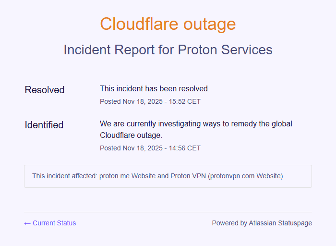Select the "Identified" status label
The height and width of the screenshot is (246, 336).
(44, 125)
